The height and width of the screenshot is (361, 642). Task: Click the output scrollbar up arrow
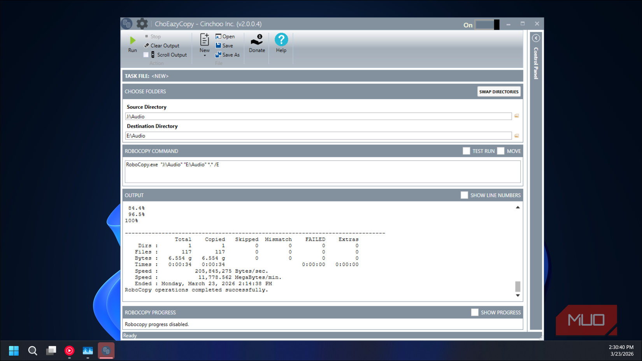tap(517, 208)
